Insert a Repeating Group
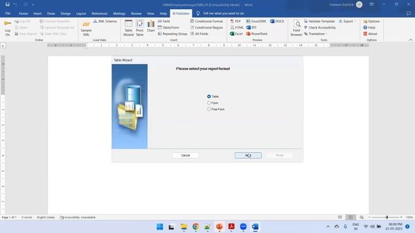This screenshot has height=233, width=415. [x=172, y=34]
